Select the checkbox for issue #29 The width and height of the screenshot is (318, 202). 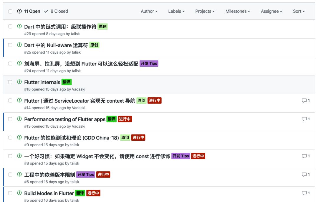point(10,26)
